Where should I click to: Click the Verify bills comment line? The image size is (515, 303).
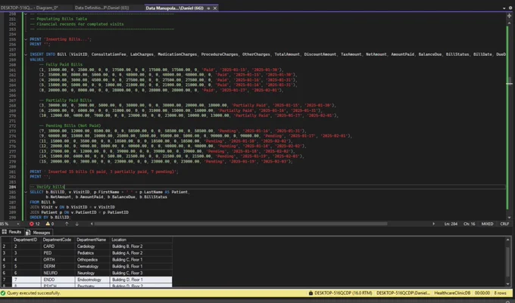point(47,187)
